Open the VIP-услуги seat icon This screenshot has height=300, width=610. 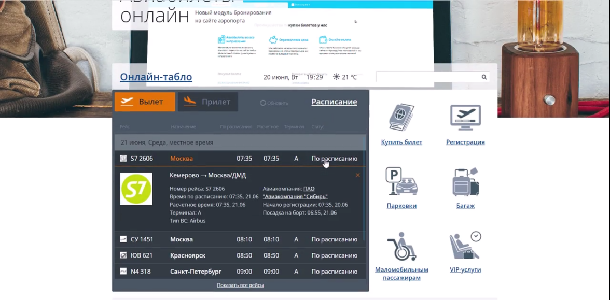pyautogui.click(x=465, y=246)
